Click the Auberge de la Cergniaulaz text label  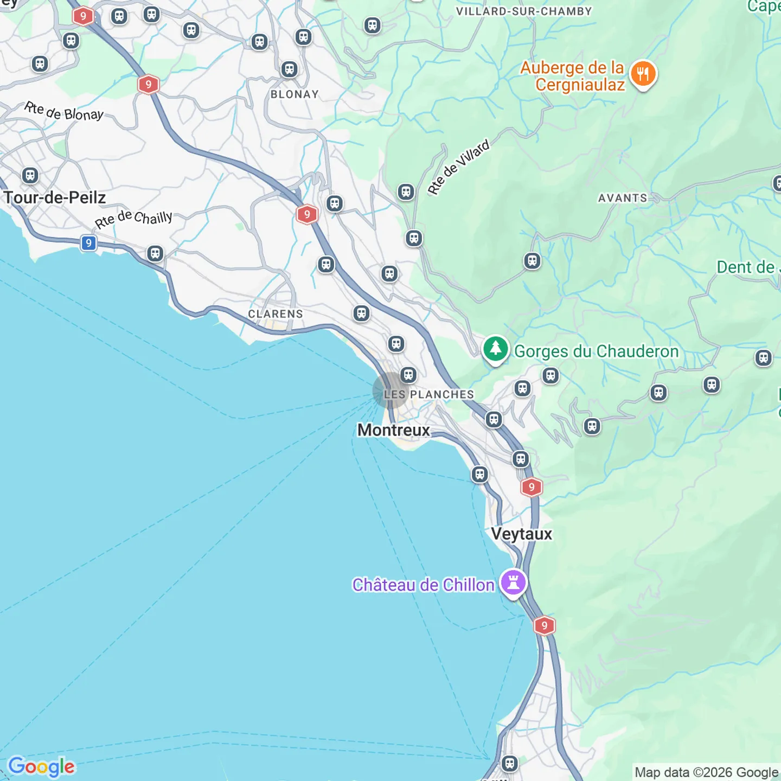point(573,76)
